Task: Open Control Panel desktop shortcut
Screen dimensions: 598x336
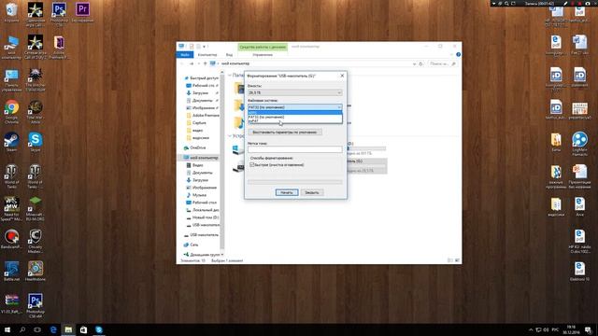Action: pos(11,79)
